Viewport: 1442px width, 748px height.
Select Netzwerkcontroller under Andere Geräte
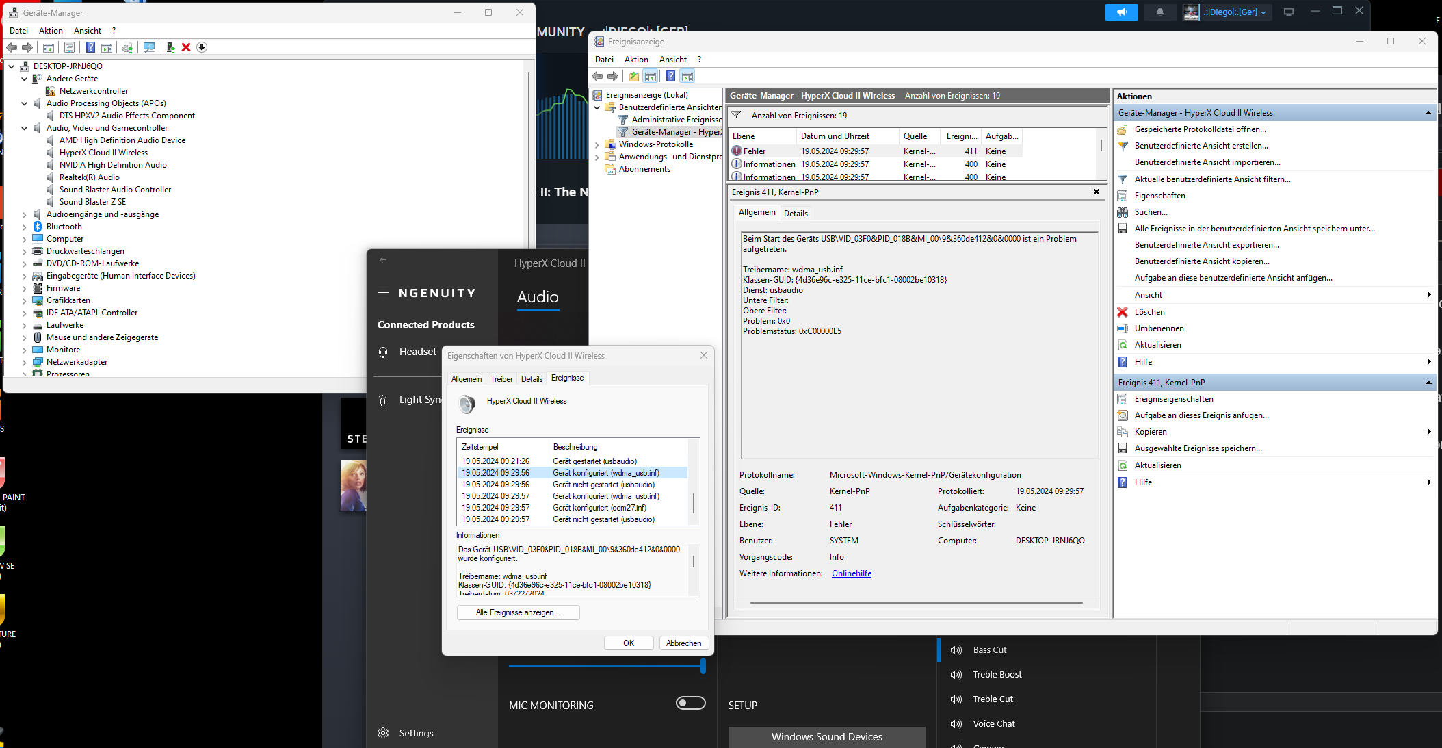pos(94,91)
